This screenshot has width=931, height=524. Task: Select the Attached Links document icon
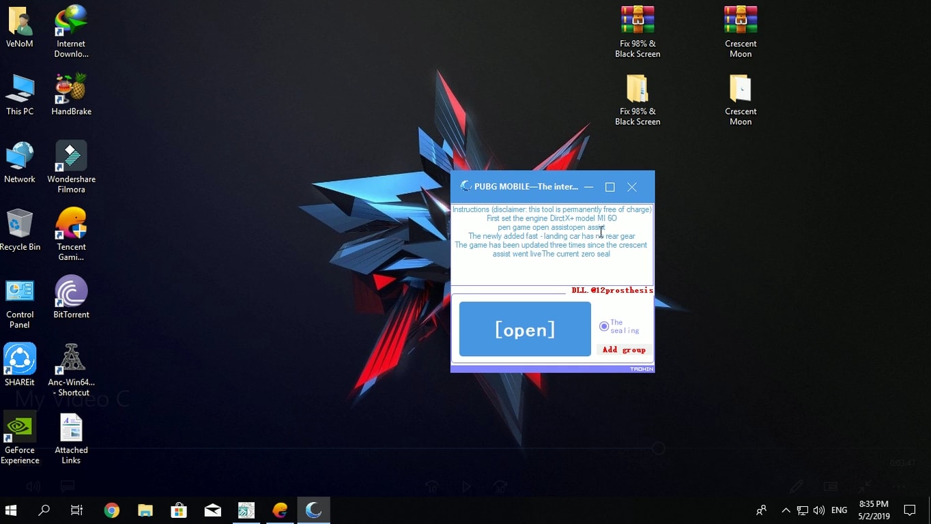[71, 437]
